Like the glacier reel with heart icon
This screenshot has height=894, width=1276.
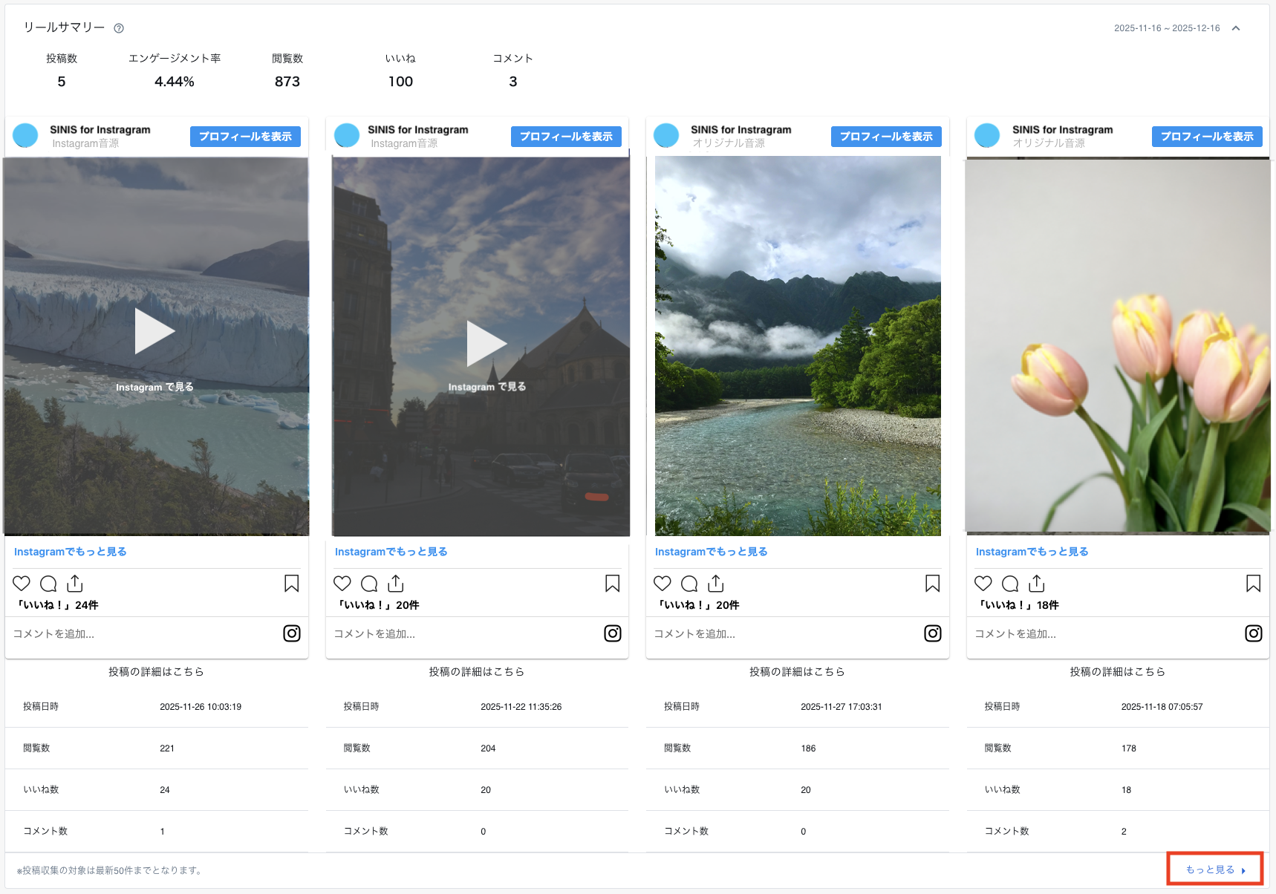(x=22, y=584)
